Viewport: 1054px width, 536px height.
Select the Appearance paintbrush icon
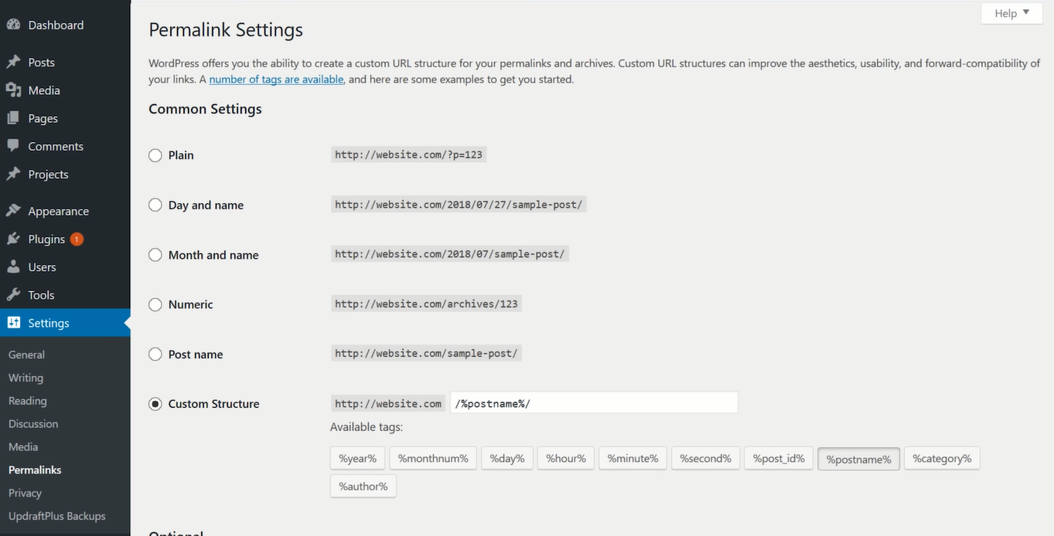pyautogui.click(x=15, y=210)
